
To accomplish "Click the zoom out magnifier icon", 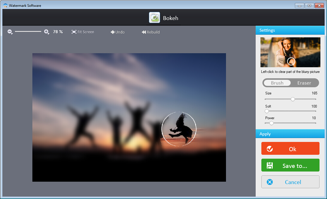I will (10, 32).
